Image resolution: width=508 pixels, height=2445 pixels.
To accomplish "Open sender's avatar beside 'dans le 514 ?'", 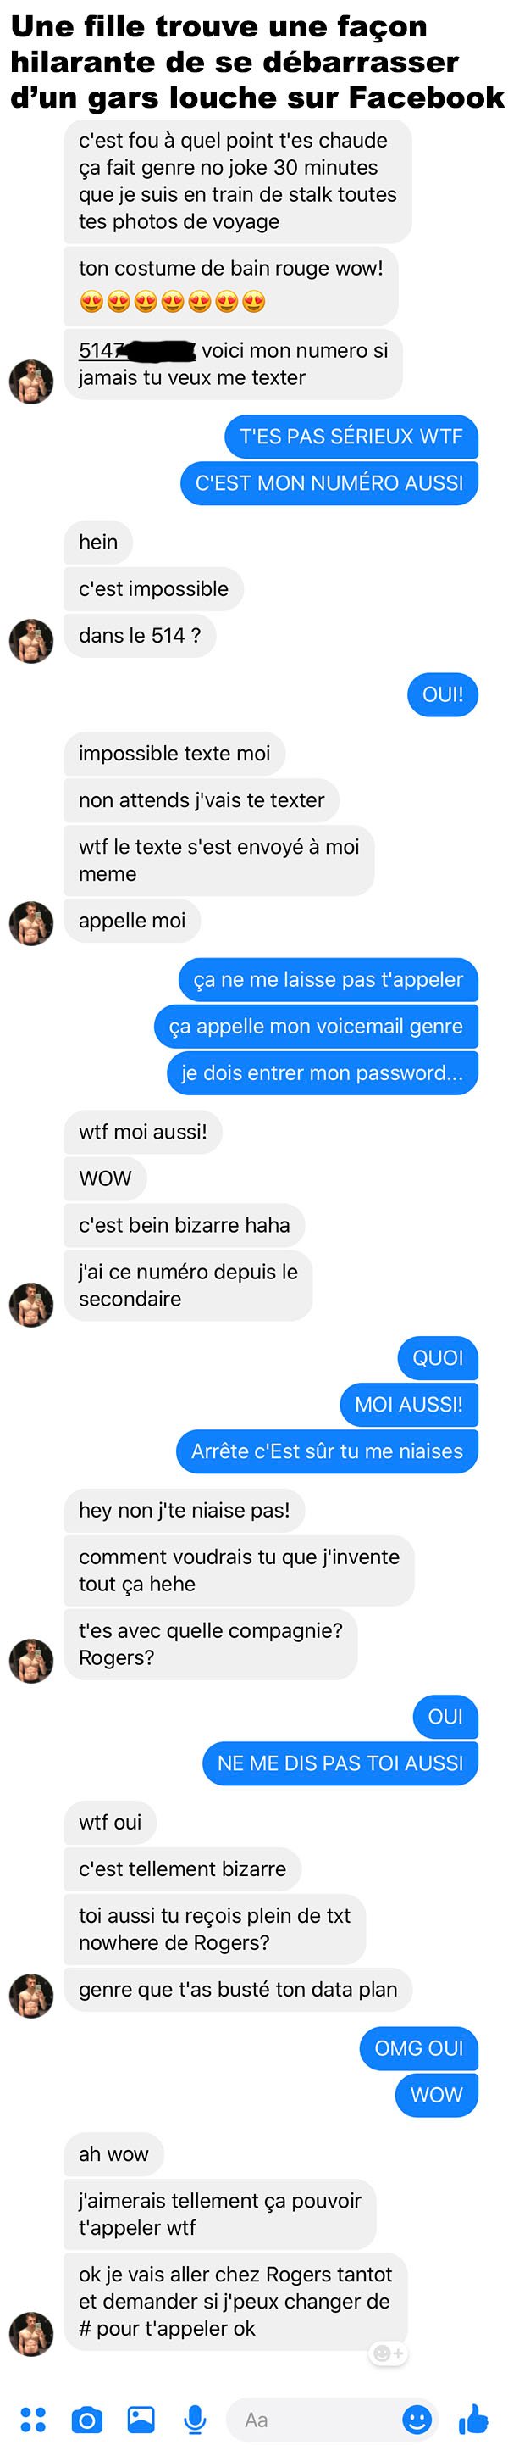I will pyautogui.click(x=31, y=641).
